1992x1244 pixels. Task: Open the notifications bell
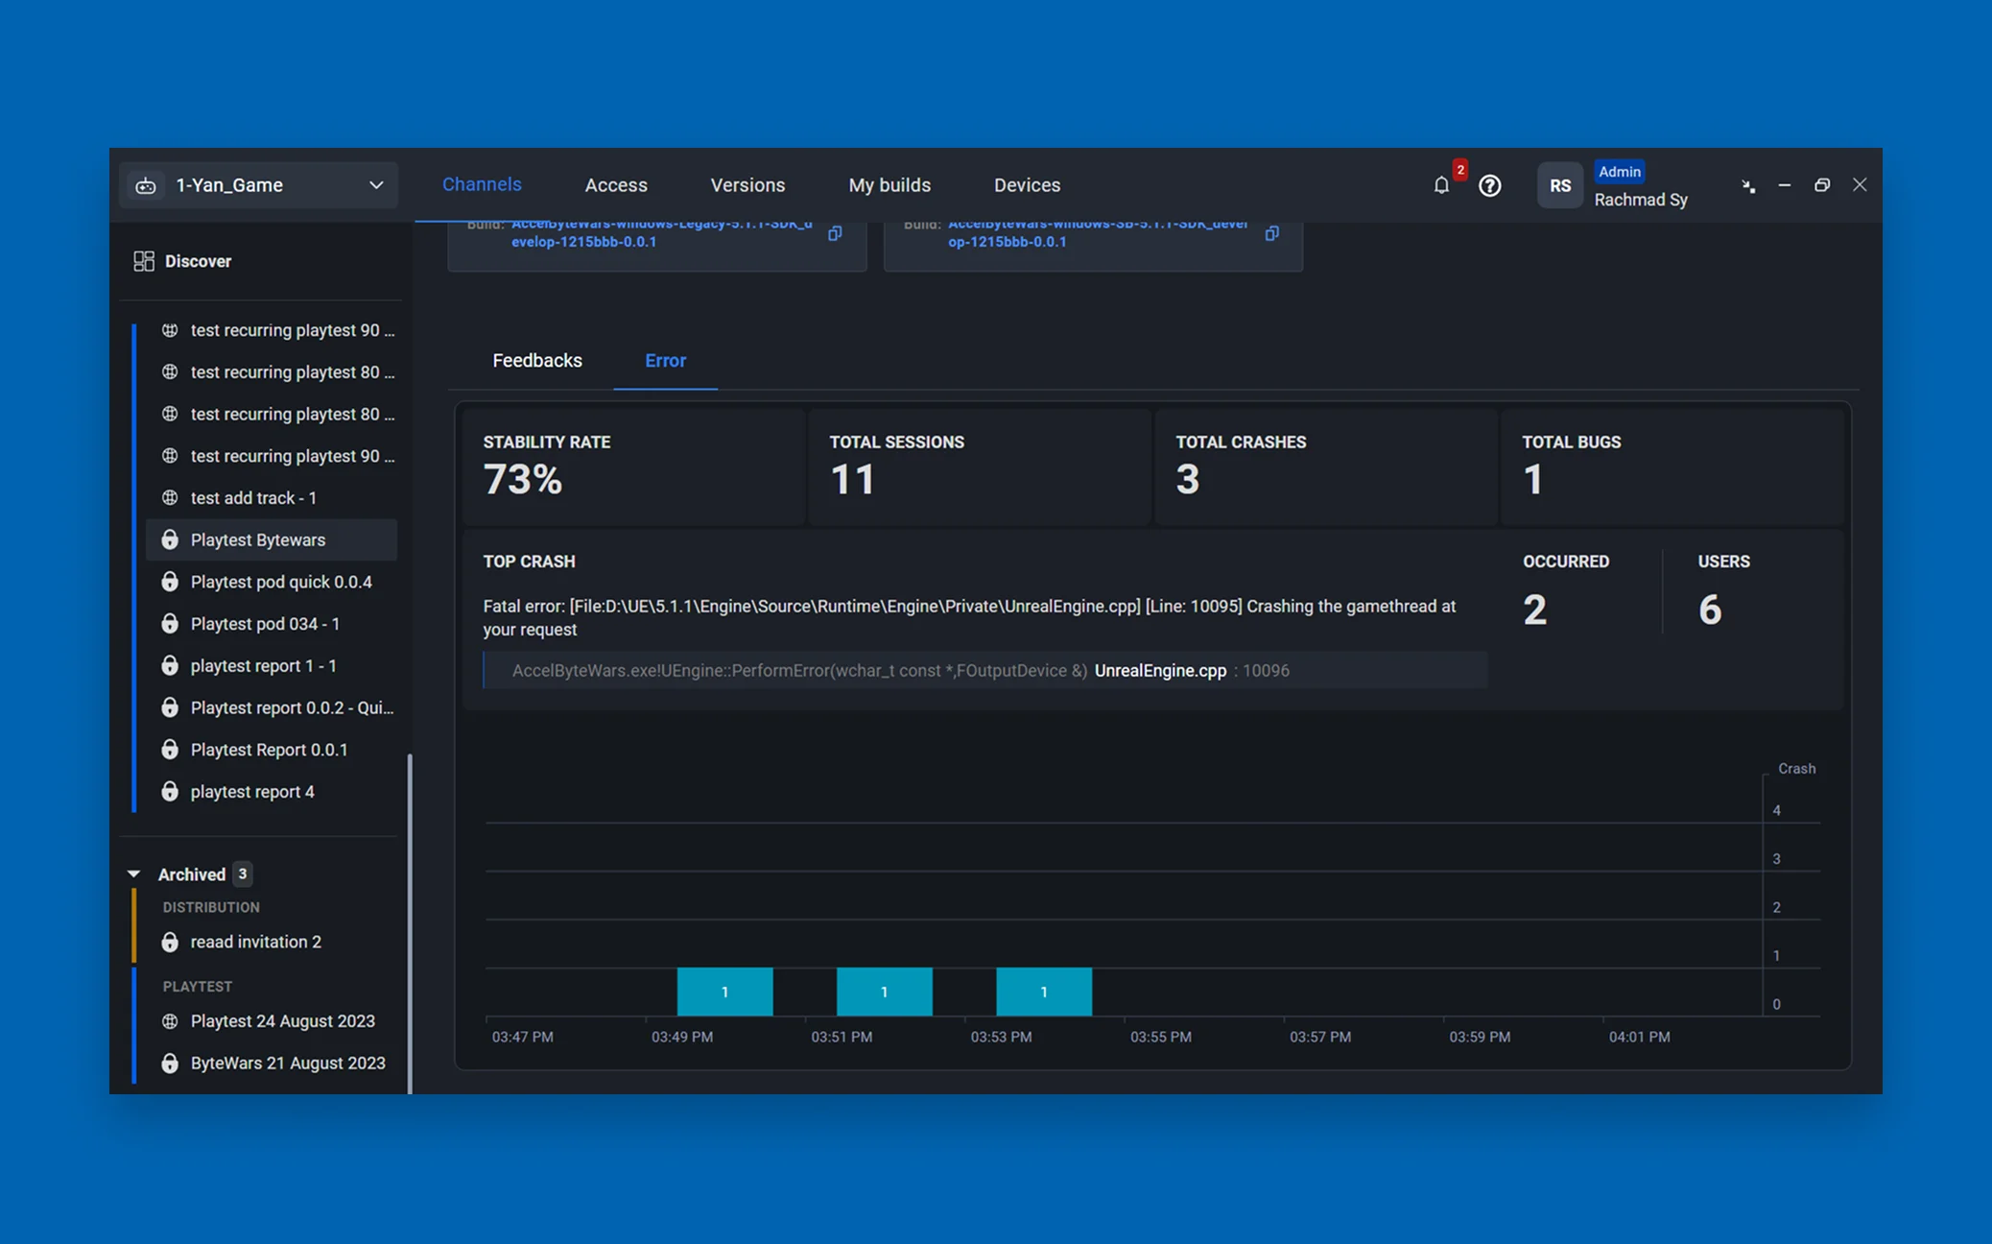(x=1441, y=185)
